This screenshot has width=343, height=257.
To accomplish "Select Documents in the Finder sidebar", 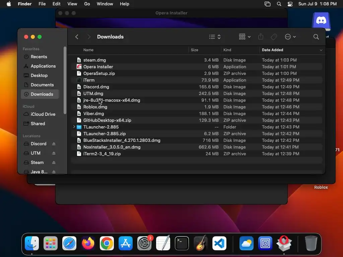I will click(40, 85).
